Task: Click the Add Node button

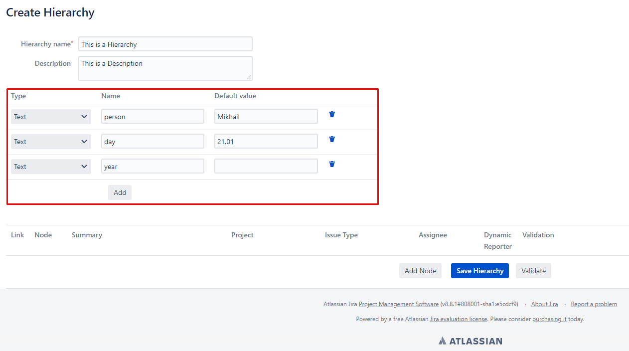Action: click(420, 271)
